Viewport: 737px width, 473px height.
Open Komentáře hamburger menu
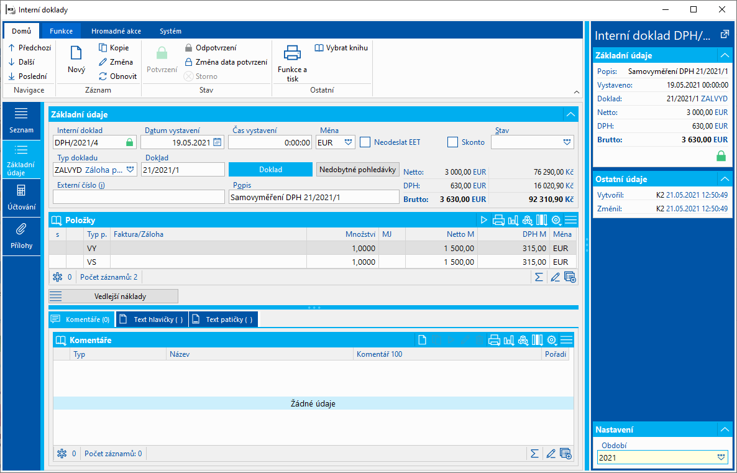(x=566, y=340)
